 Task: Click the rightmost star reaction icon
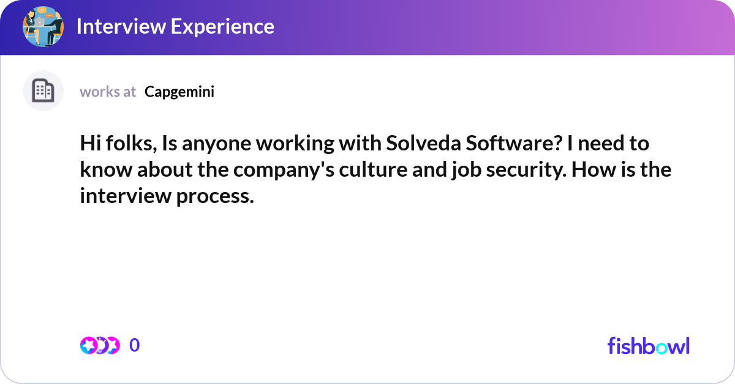pyautogui.click(x=111, y=345)
